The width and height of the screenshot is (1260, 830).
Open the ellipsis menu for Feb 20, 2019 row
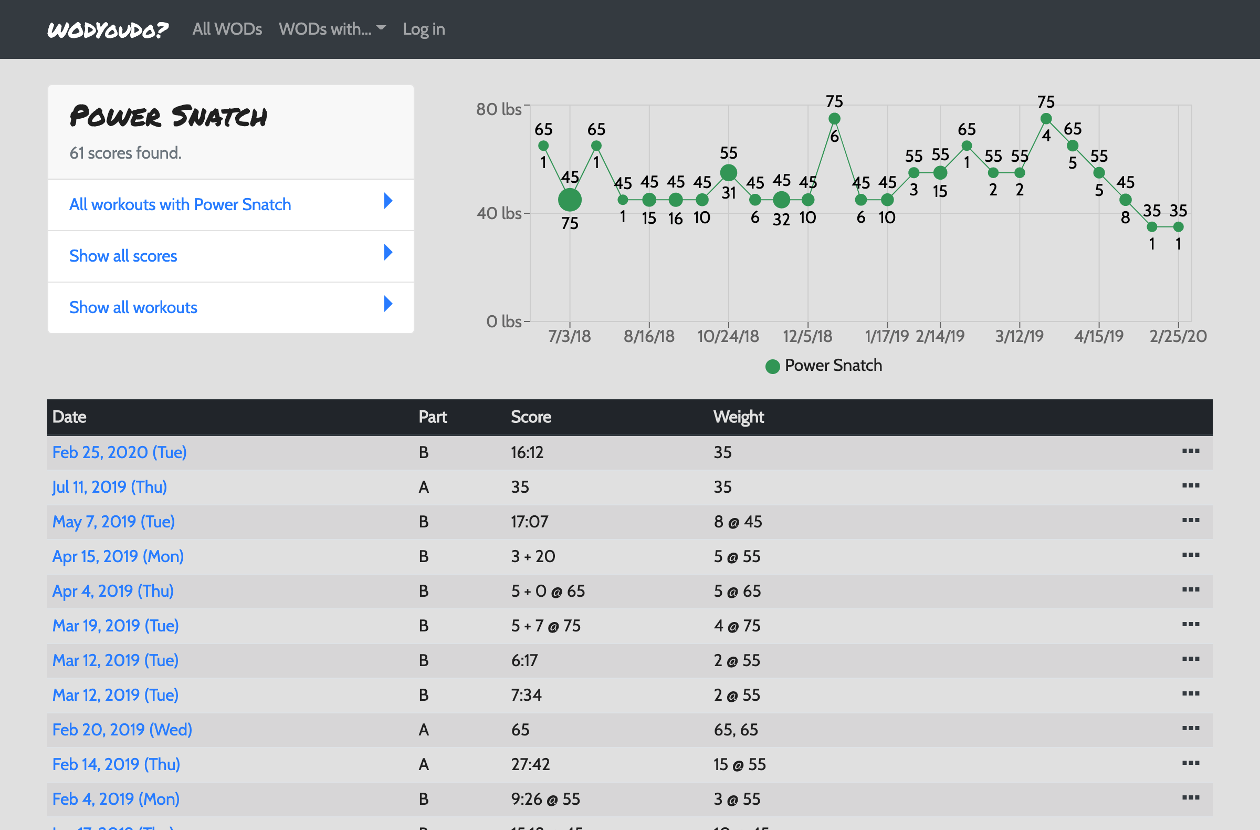pos(1191,728)
